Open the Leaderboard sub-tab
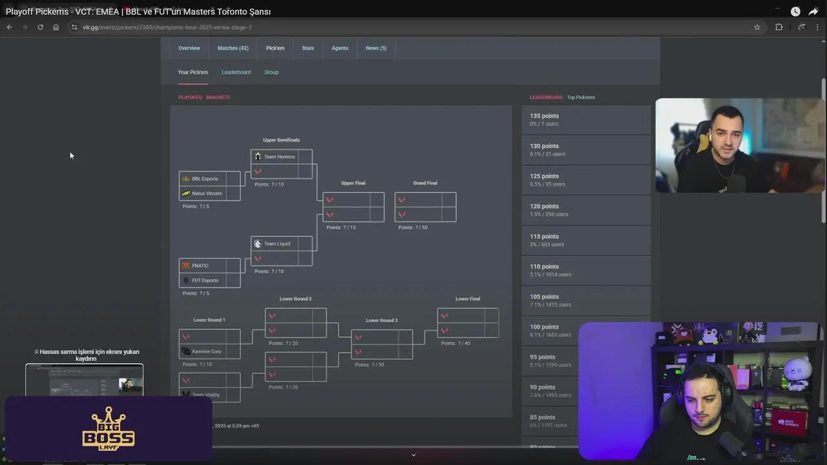This screenshot has height=465, width=827. click(236, 72)
